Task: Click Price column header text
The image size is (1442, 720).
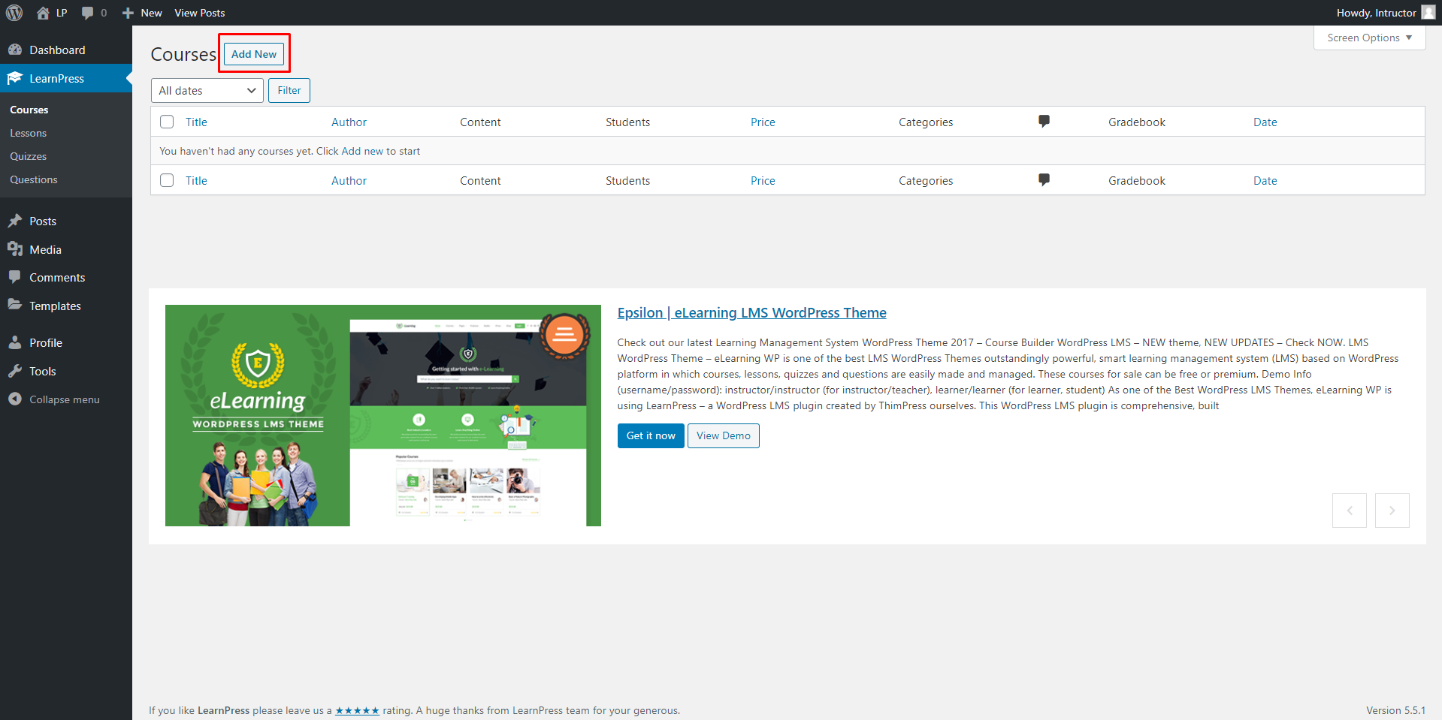Action: pyautogui.click(x=763, y=122)
